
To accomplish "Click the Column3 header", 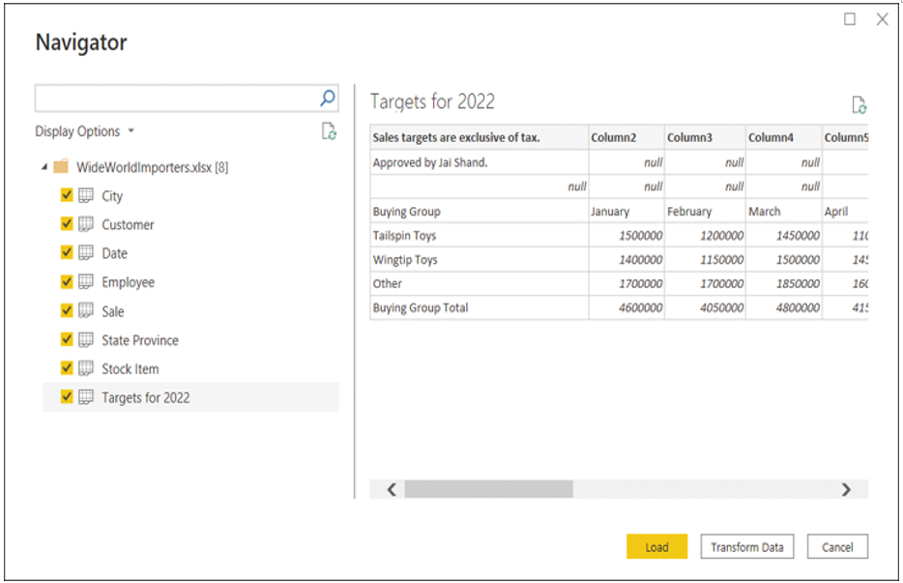I will pyautogui.click(x=705, y=137).
